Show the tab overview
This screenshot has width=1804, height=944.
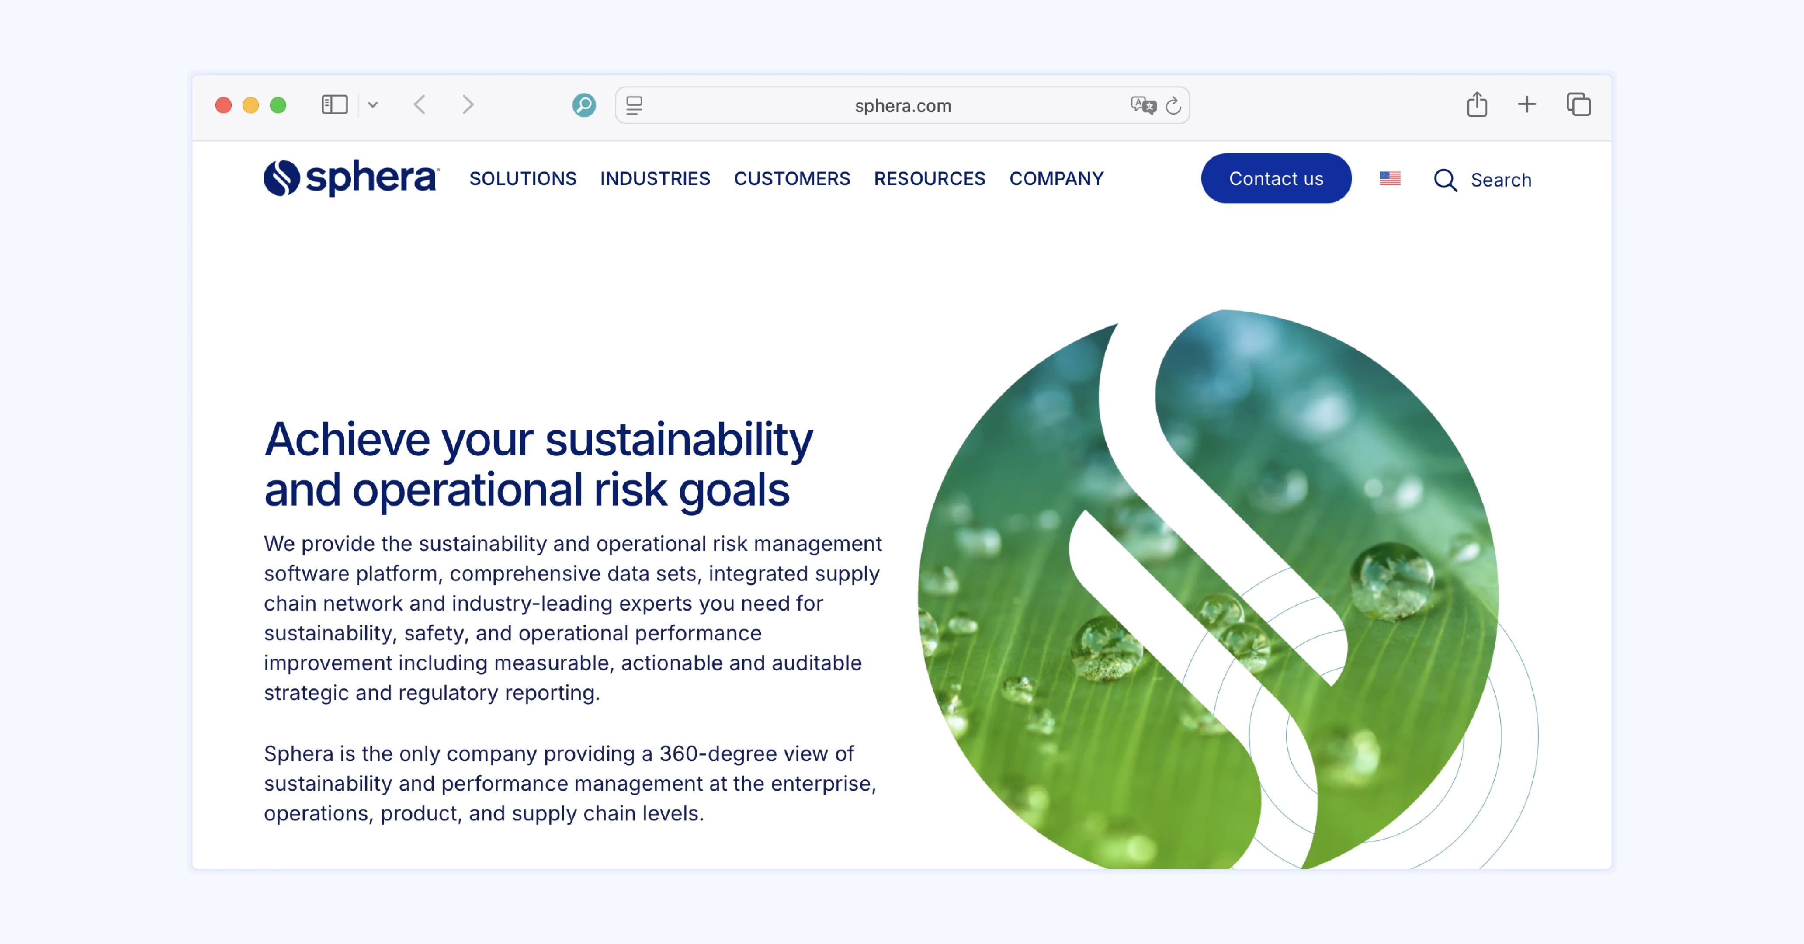coord(1578,104)
